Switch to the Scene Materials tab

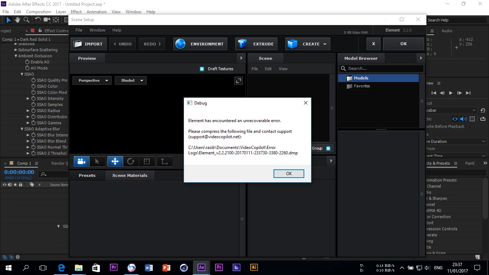pyautogui.click(x=130, y=175)
